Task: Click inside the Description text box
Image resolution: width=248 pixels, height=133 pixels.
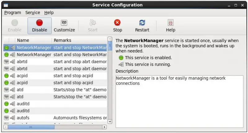Action: 179,102
